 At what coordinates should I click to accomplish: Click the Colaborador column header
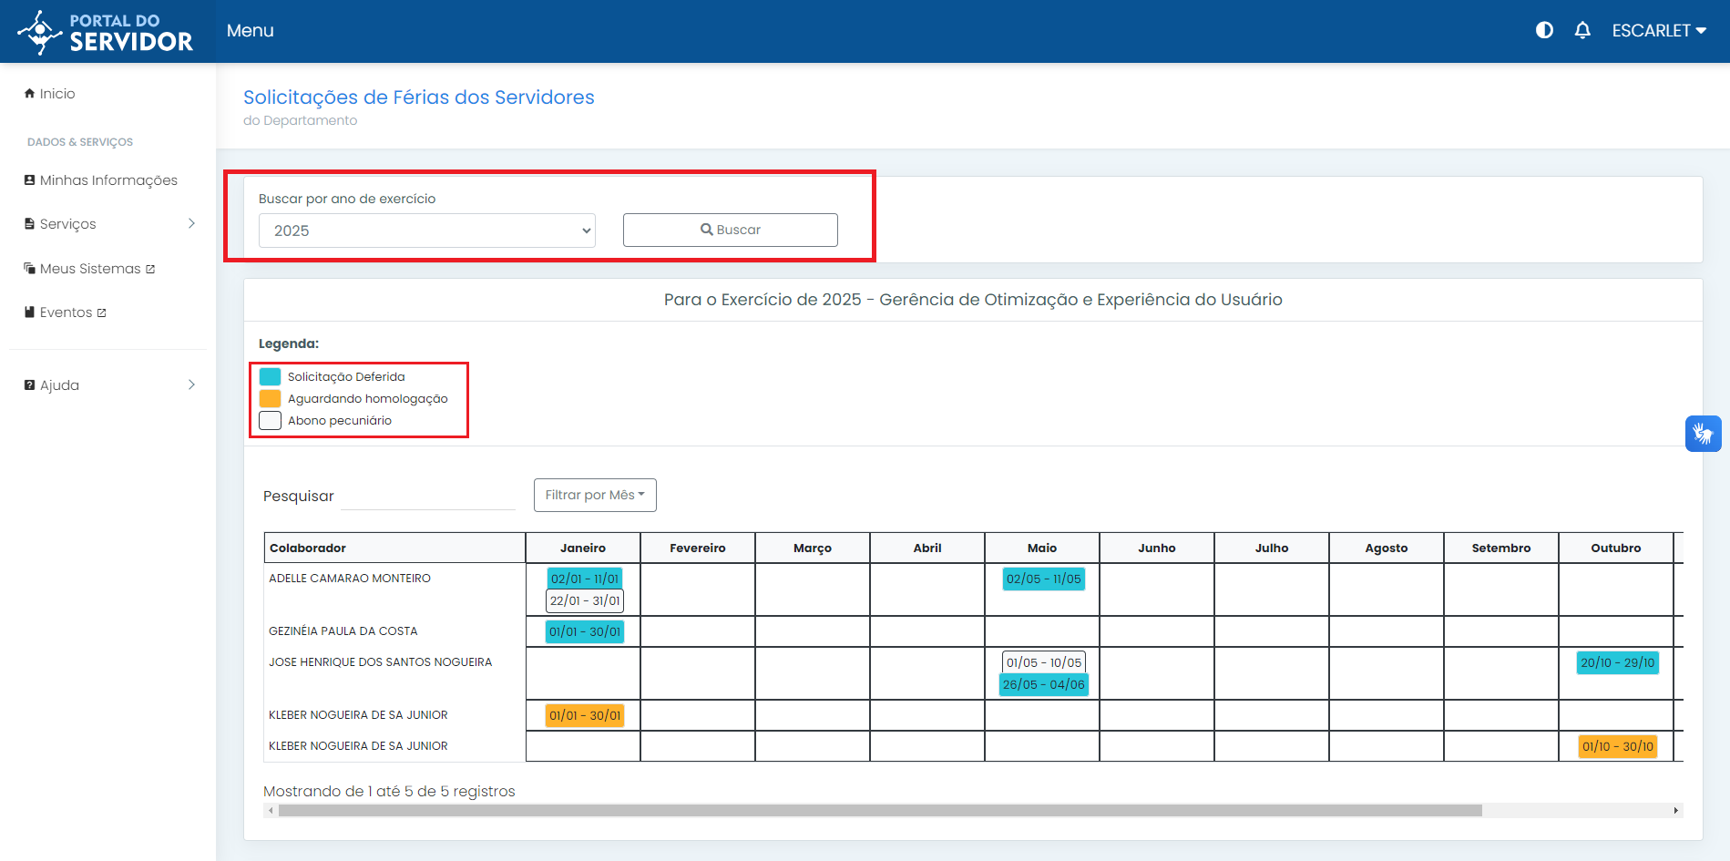pyautogui.click(x=394, y=548)
